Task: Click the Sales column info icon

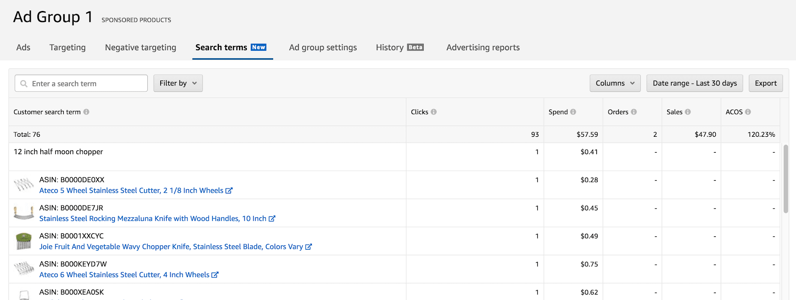Action: pos(688,112)
